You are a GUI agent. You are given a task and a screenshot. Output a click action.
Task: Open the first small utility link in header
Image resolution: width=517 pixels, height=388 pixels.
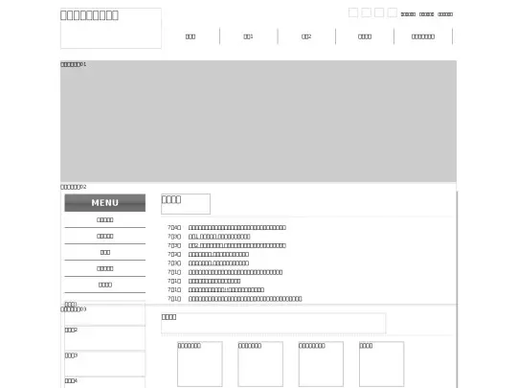[x=408, y=14]
